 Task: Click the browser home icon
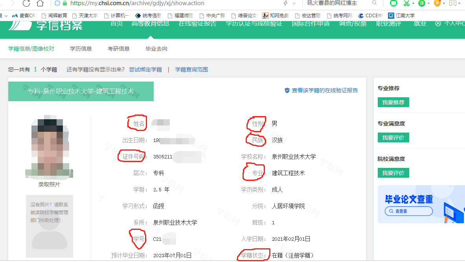[x=40, y=4]
